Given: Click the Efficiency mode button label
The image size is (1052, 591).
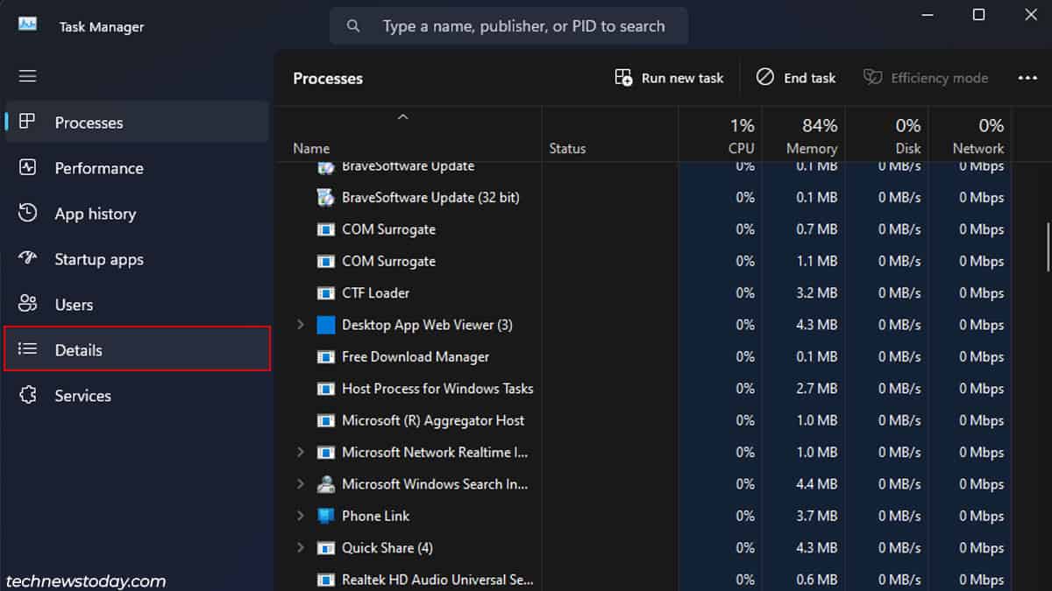Looking at the screenshot, I should point(939,78).
